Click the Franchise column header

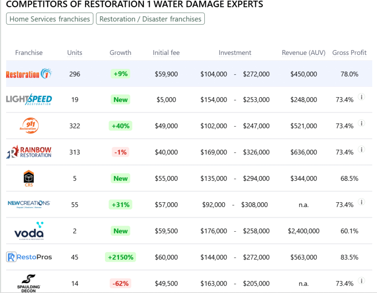29,53
